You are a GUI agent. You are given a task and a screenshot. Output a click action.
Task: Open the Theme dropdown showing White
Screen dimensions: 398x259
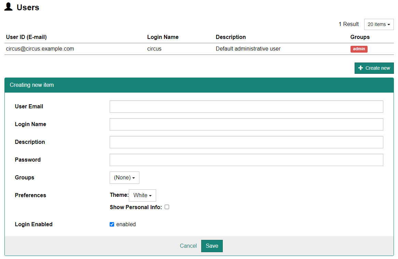tap(142, 195)
